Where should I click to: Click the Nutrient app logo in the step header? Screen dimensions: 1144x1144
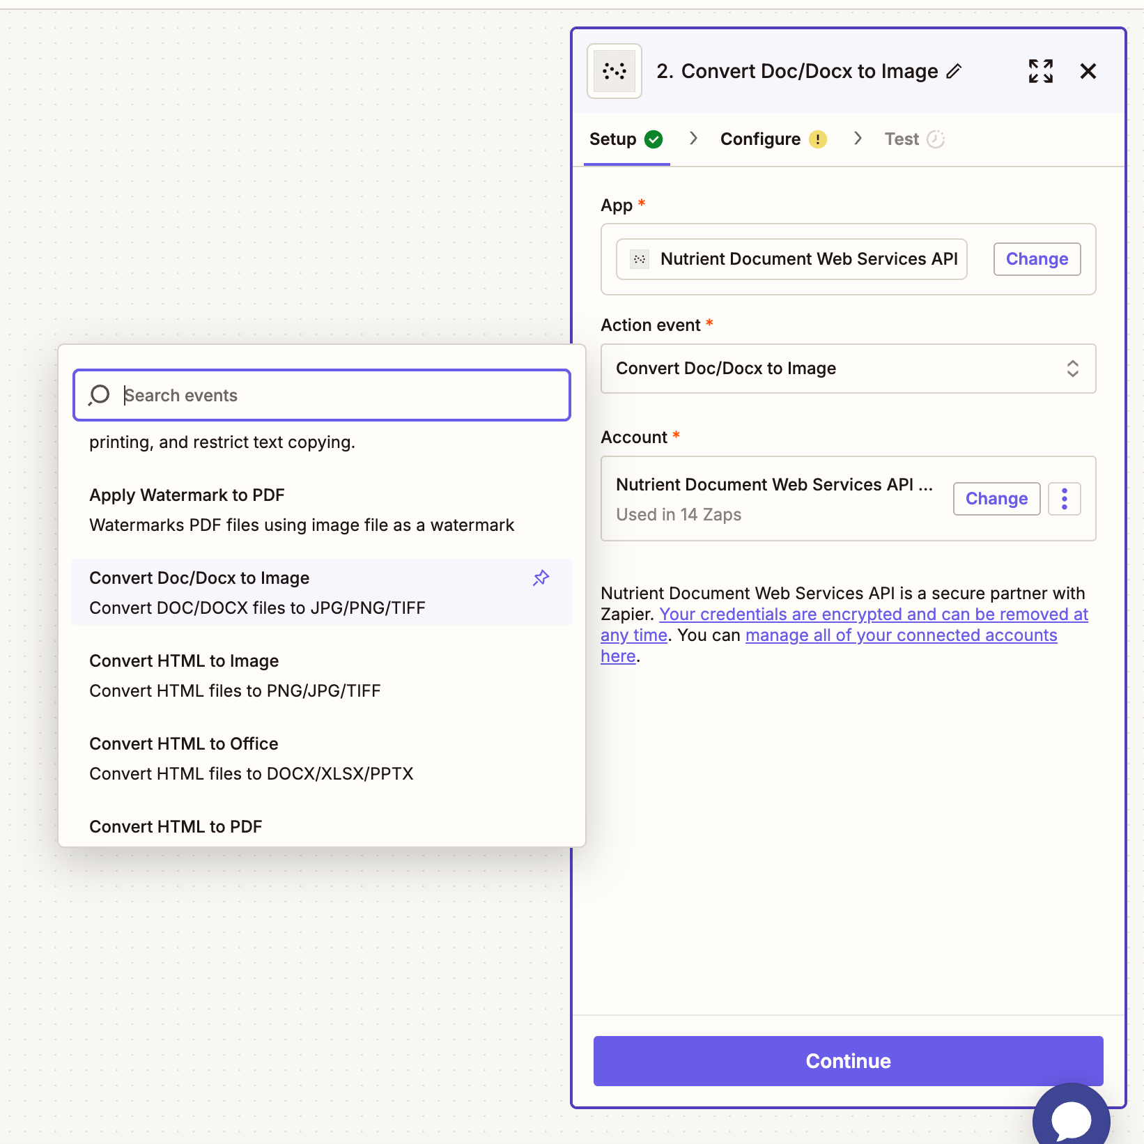(614, 71)
